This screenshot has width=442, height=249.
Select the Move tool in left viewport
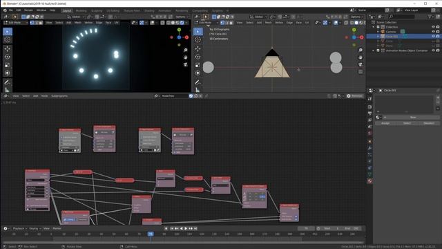(x=8, y=49)
